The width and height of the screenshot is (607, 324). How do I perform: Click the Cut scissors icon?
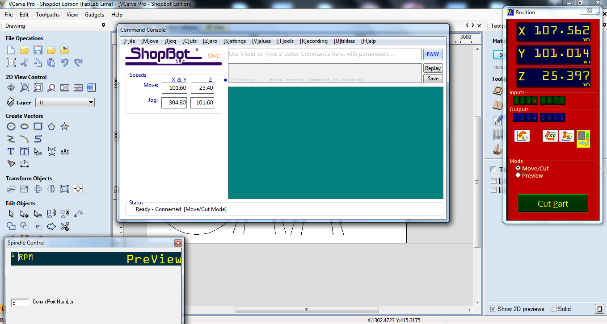tap(25, 62)
